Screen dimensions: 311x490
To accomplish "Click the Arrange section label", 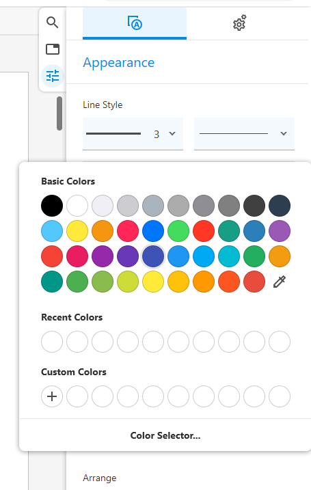I will point(99,478).
